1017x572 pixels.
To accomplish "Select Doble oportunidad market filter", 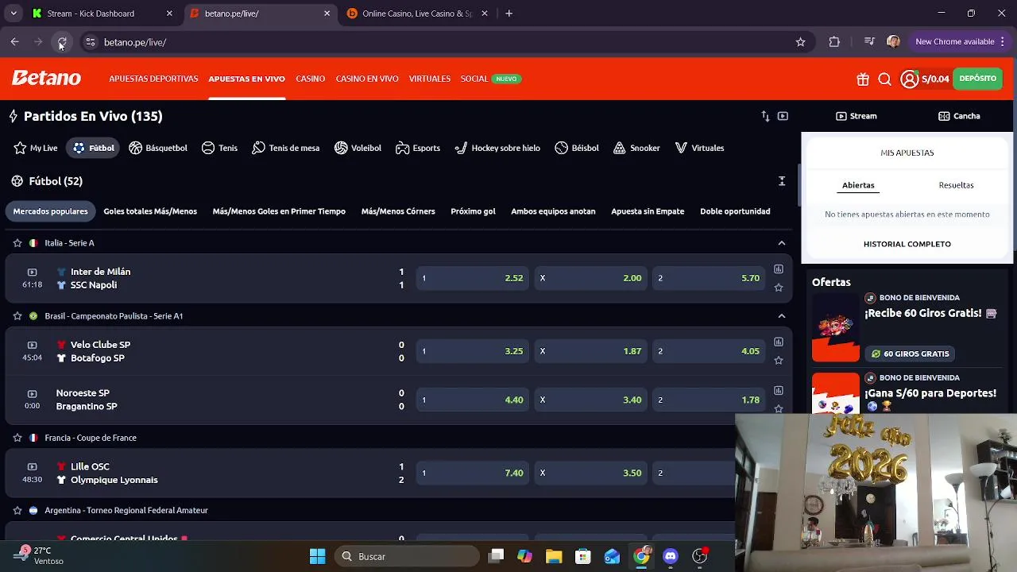I will (x=735, y=211).
